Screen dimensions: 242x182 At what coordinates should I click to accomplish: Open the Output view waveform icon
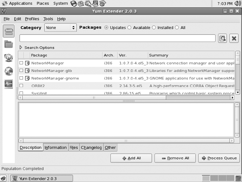8,84
